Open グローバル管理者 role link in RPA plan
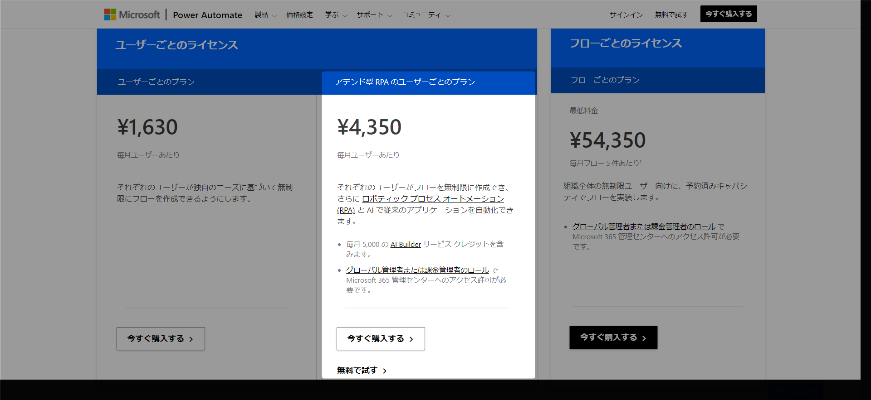Screen dimensions: 871x400 click(417, 270)
